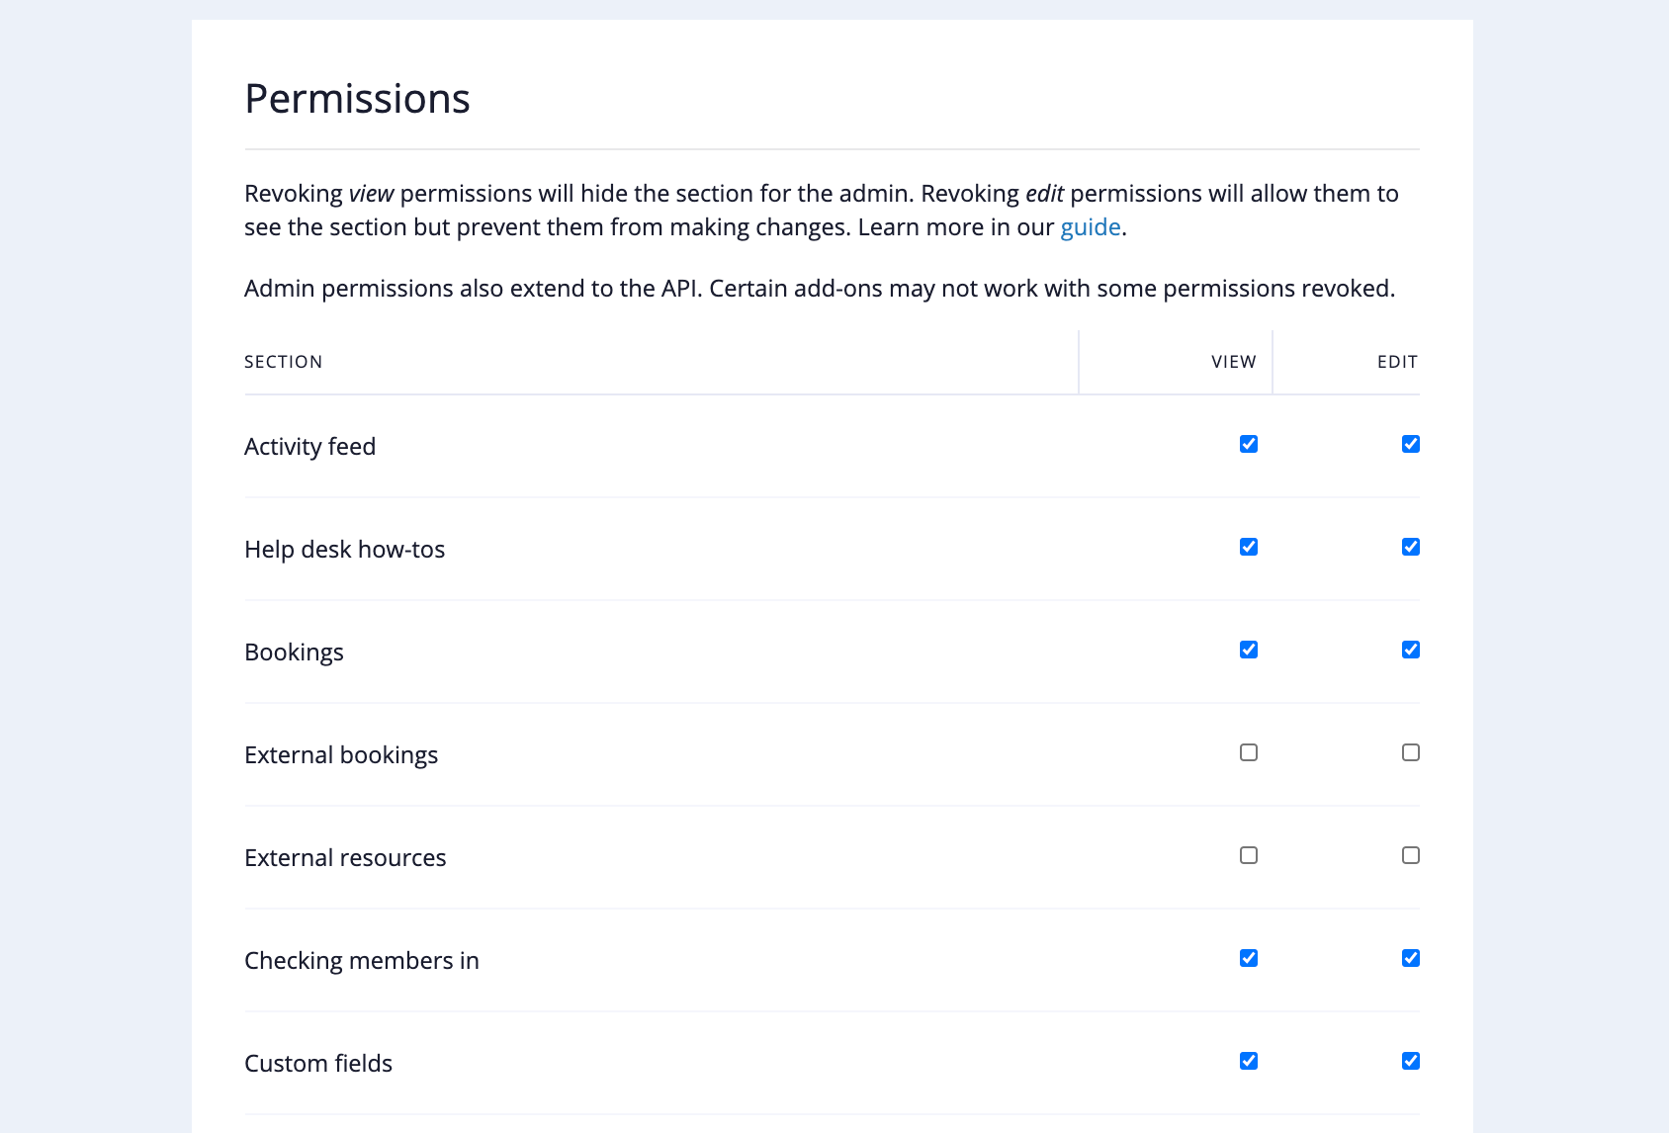
Task: Disable view permission for Help desk how-tos
Action: (1249, 547)
